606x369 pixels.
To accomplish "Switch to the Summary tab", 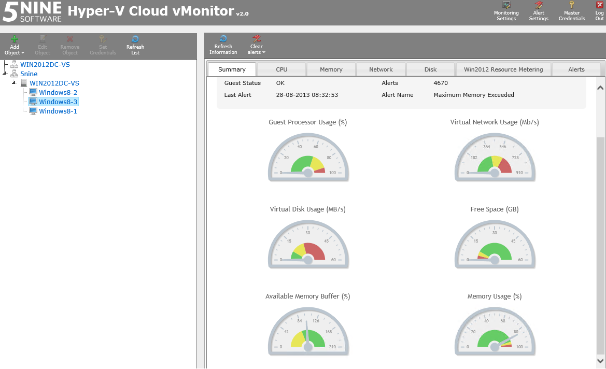I will (x=232, y=69).
